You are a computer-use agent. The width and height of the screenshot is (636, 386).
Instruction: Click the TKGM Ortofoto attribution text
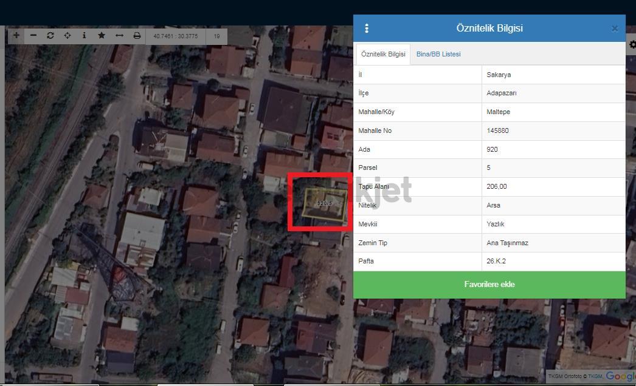pyautogui.click(x=576, y=377)
